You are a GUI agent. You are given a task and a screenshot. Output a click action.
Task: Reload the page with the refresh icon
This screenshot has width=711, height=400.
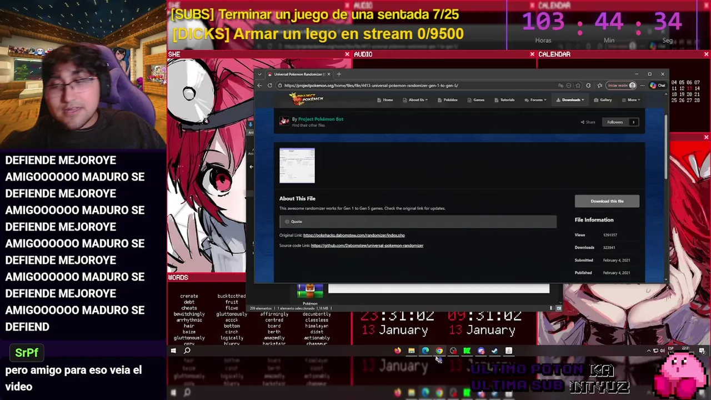point(270,86)
